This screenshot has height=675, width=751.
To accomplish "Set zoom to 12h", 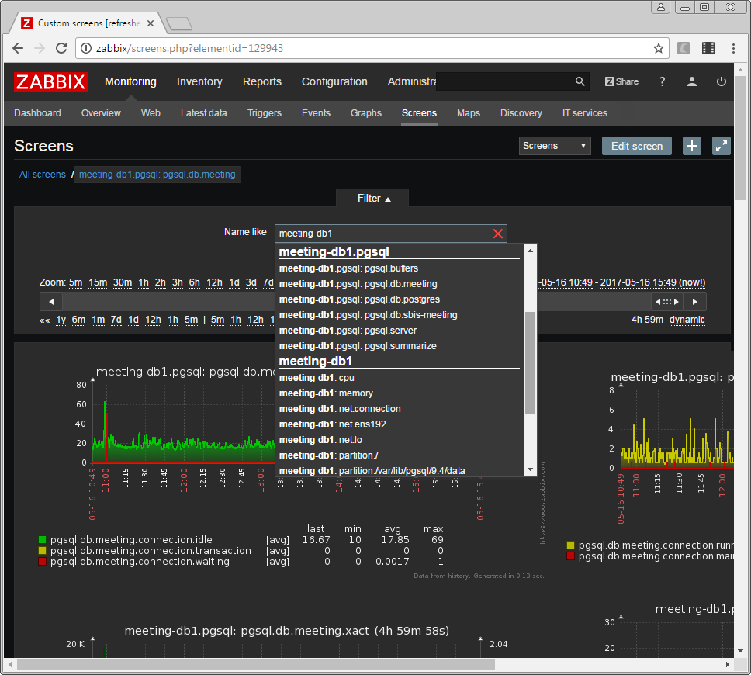I will point(214,282).
